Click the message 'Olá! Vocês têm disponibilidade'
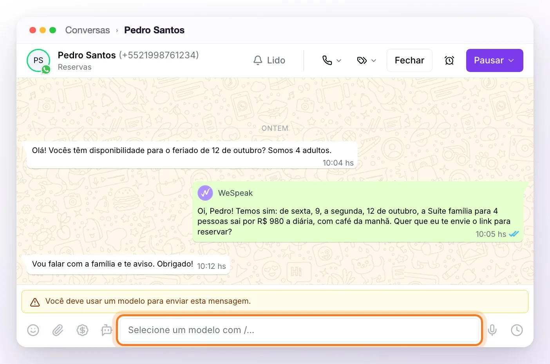The image size is (550, 364). pyautogui.click(x=192, y=155)
